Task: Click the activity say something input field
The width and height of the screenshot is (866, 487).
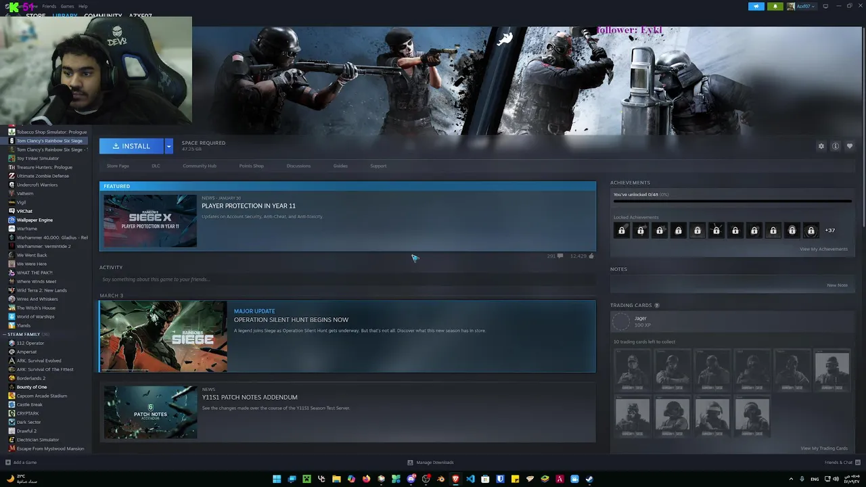Action: click(347, 279)
